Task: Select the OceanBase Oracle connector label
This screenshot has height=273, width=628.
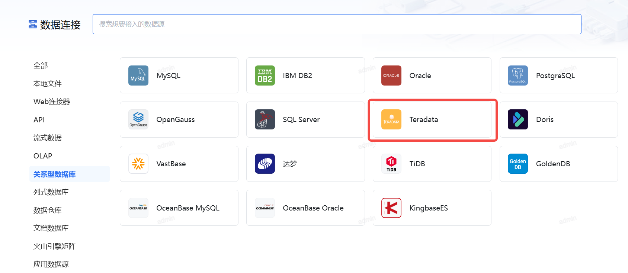Action: (x=313, y=208)
